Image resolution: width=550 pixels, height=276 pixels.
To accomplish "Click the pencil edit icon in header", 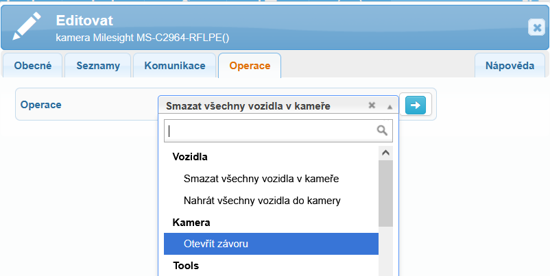I will [x=27, y=26].
